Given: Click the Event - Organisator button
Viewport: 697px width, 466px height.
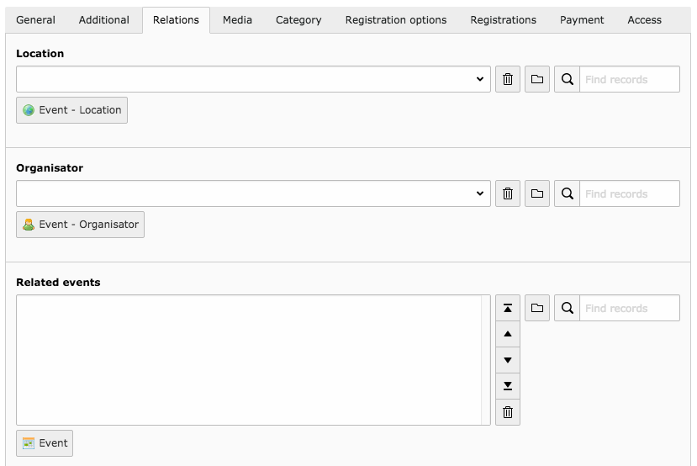Looking at the screenshot, I should (81, 225).
